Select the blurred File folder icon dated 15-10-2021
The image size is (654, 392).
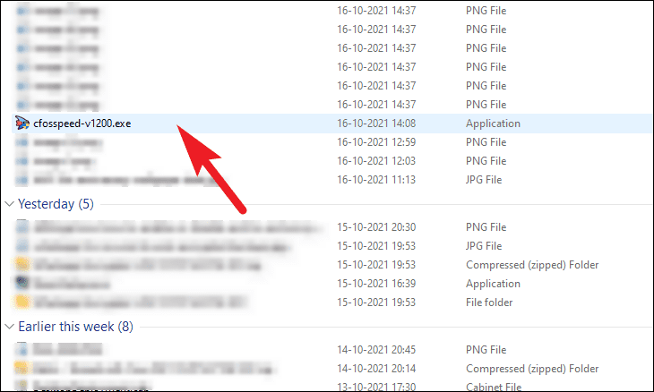point(22,302)
